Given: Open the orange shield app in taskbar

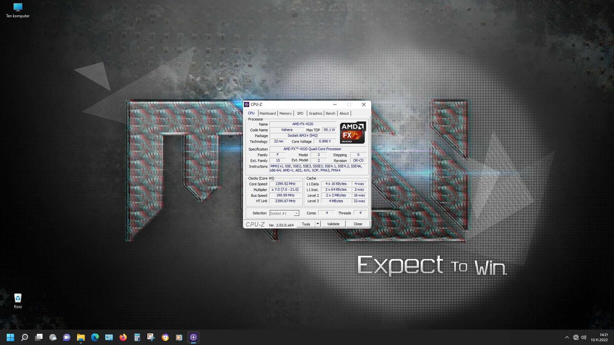Looking at the screenshot, I should 165,337.
